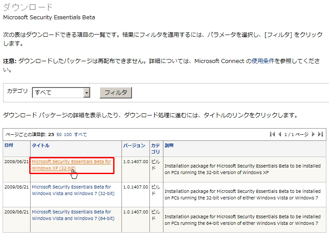Click the ビルド category in Windows XP row
This screenshot has width=329, height=234.
click(x=156, y=165)
